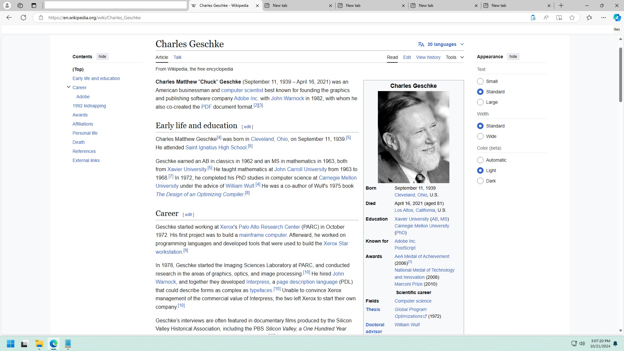
Task: Jump to 1992 kidnapping section
Action: coord(89,106)
